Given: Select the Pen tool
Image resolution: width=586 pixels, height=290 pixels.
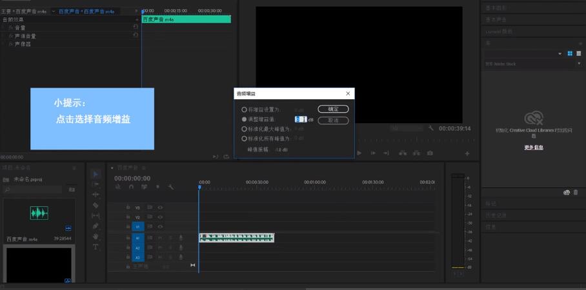Looking at the screenshot, I should pyautogui.click(x=96, y=226).
